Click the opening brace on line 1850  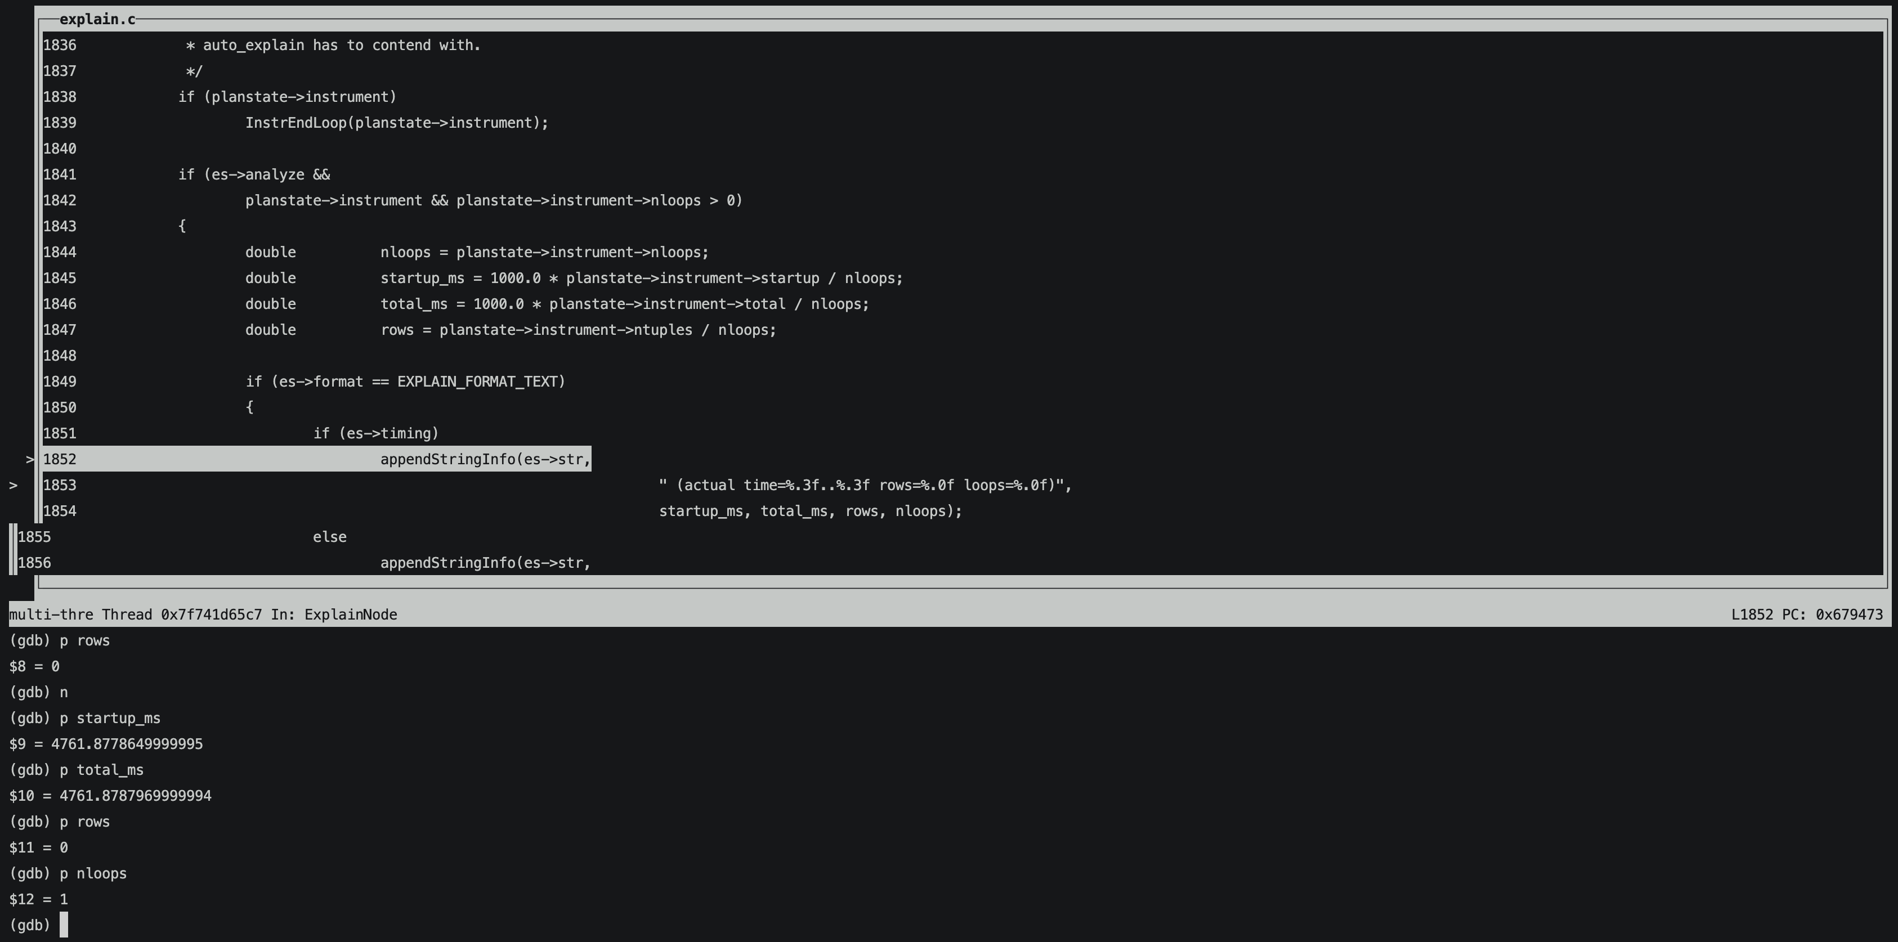[250, 407]
